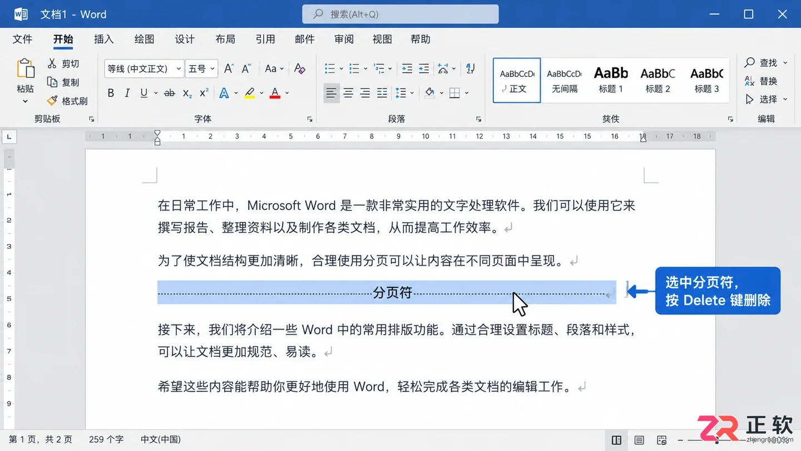The image size is (801, 451).
Task: Apply superscript formatting
Action: point(204,93)
